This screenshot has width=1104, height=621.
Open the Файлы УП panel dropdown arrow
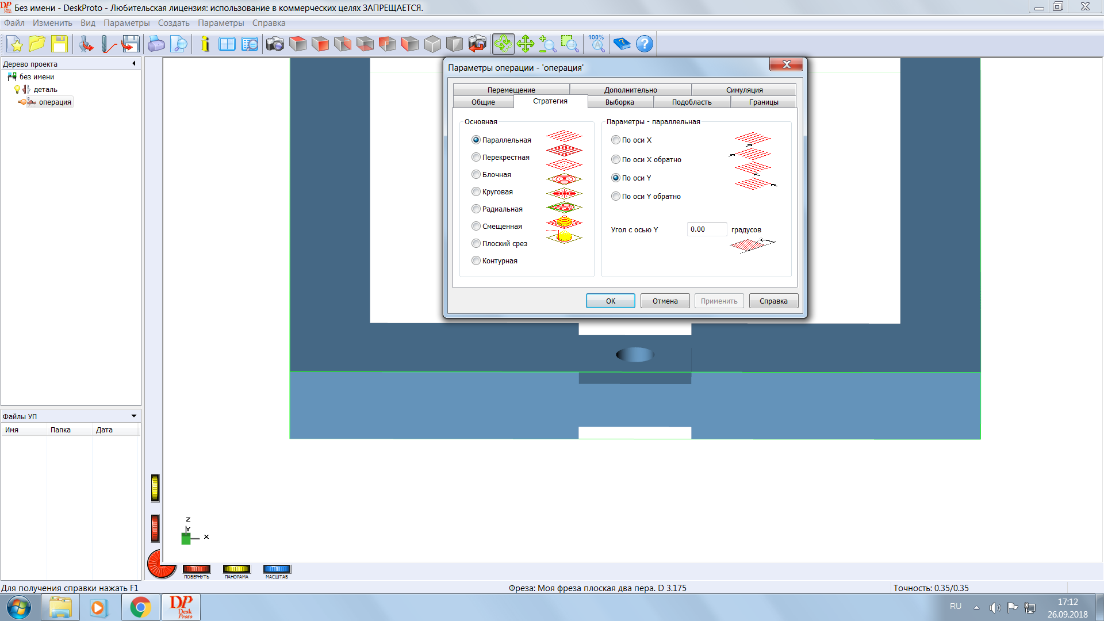click(x=134, y=416)
